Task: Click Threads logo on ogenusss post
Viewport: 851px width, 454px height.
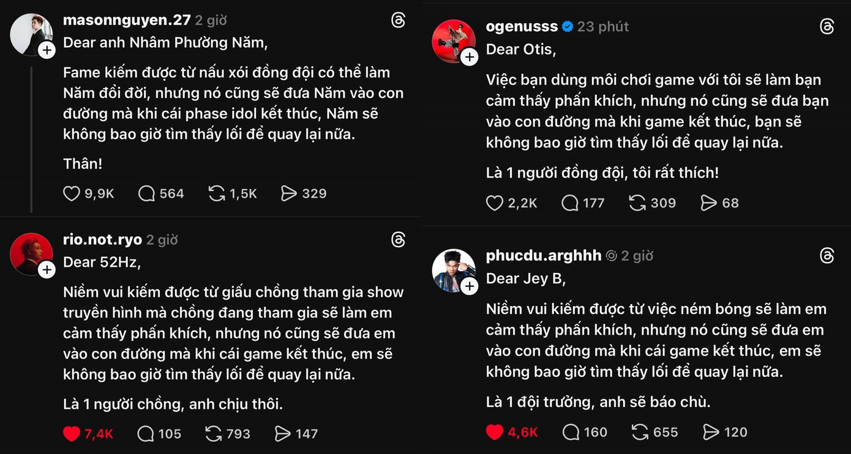Action: pyautogui.click(x=827, y=26)
